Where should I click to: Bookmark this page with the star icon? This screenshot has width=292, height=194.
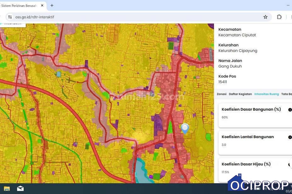tap(266, 17)
